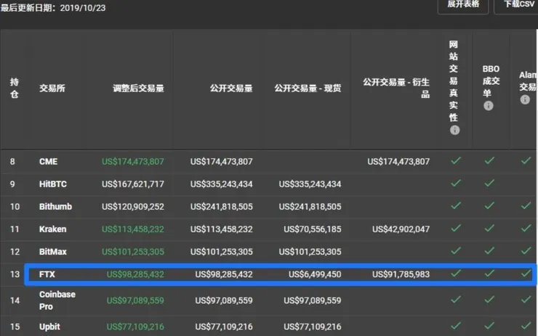This screenshot has height=336, width=538.
Task: Click HitBTC spot volume US$335,243,434
Action: (310, 184)
